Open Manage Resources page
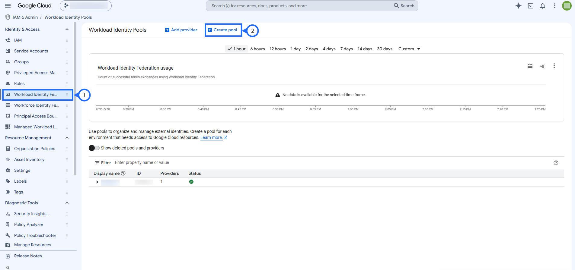The width and height of the screenshot is (575, 270). pyautogui.click(x=33, y=245)
